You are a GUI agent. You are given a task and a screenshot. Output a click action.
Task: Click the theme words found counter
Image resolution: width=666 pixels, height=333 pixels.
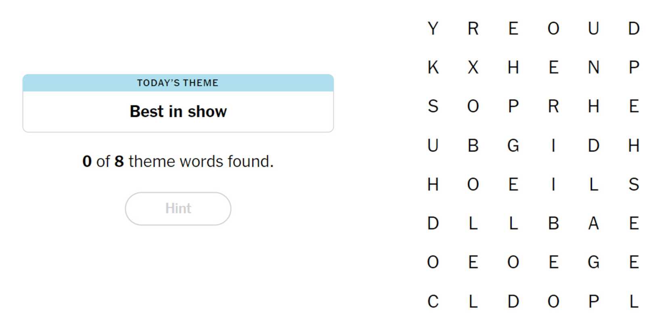click(x=178, y=161)
